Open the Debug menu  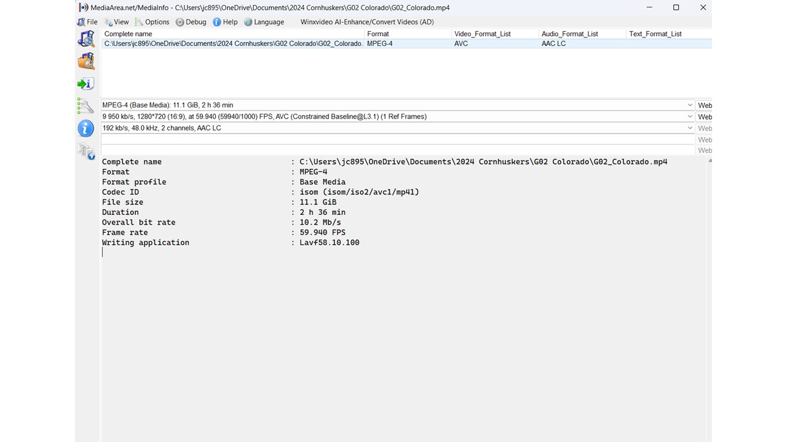click(191, 22)
